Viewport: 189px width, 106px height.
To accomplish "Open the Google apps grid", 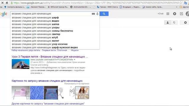I will (168, 14).
